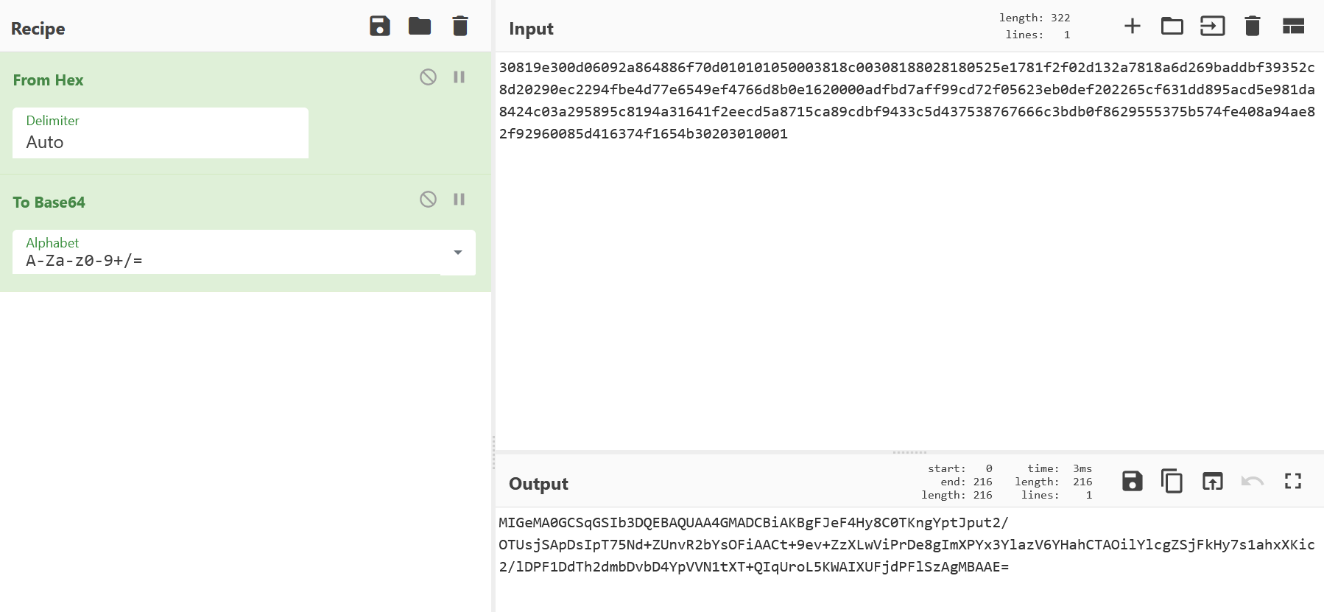
Task: Save the current recipe
Action: tap(379, 27)
